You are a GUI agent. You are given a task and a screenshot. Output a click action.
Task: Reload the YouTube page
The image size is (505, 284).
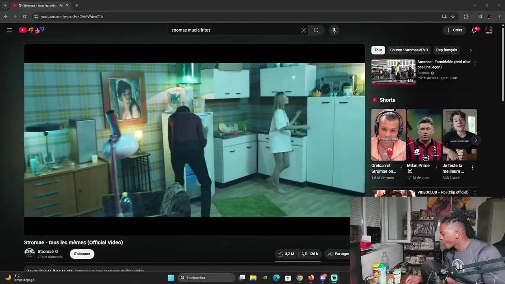click(24, 17)
